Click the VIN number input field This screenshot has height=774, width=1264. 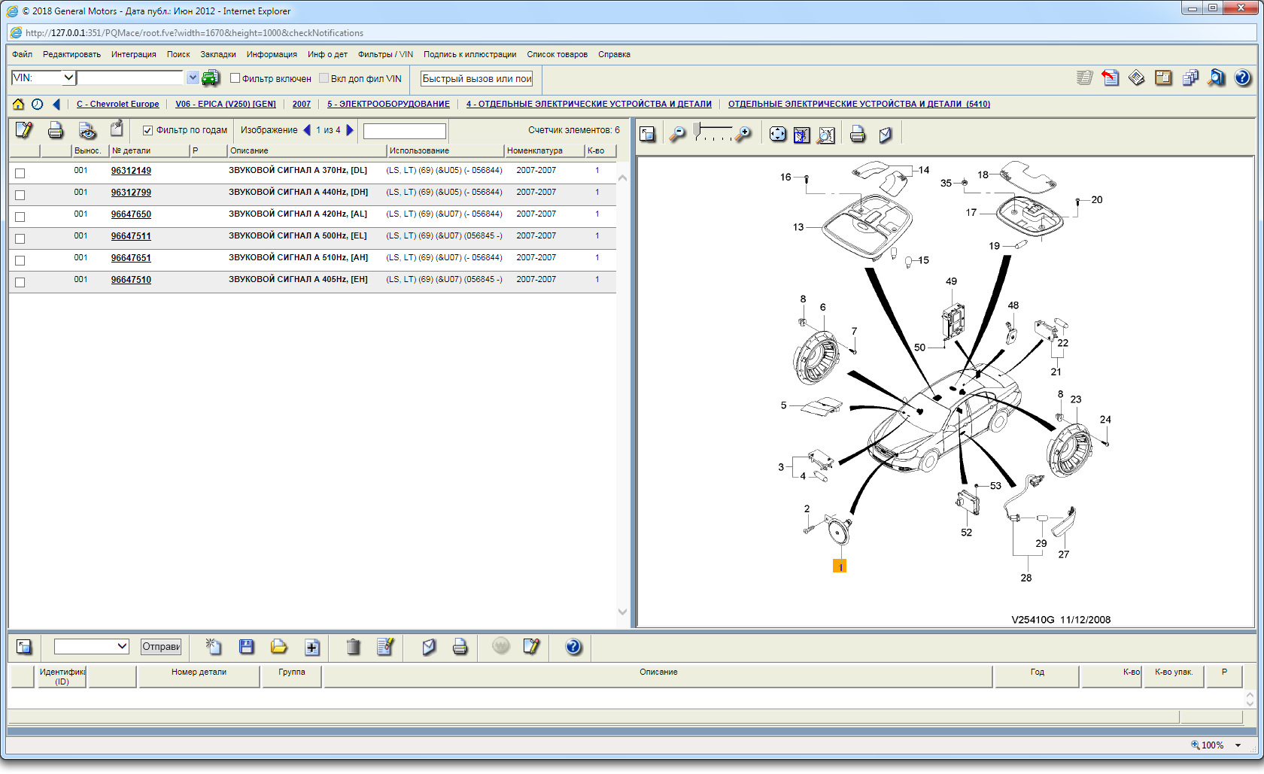(x=131, y=77)
